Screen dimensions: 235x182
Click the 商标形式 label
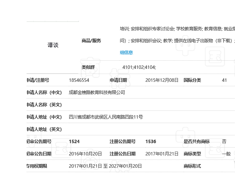(192, 166)
